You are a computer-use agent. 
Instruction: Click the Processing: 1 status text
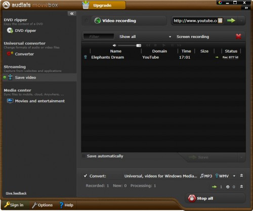143,186
